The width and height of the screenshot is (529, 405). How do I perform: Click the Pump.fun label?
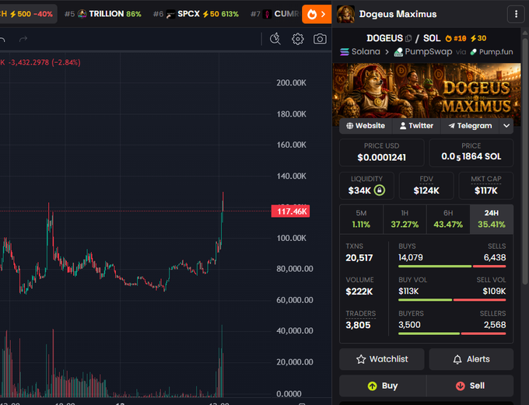492,52
